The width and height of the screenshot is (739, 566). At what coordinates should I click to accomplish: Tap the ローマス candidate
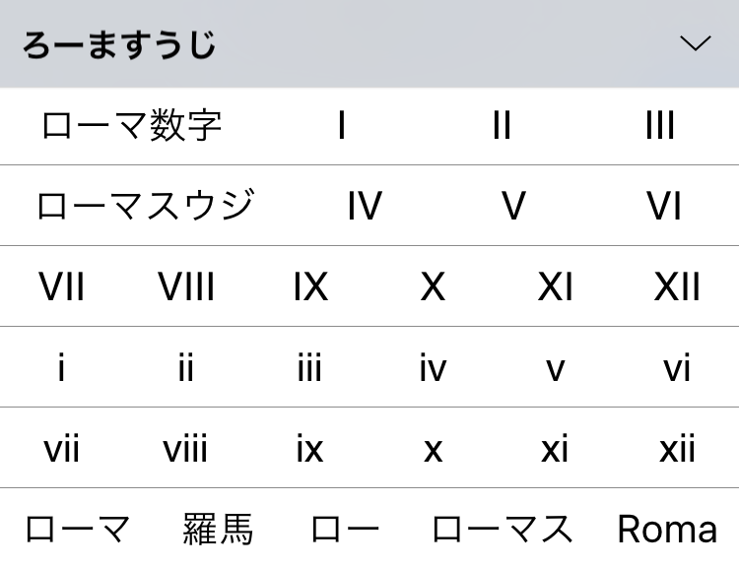pyautogui.click(x=503, y=530)
